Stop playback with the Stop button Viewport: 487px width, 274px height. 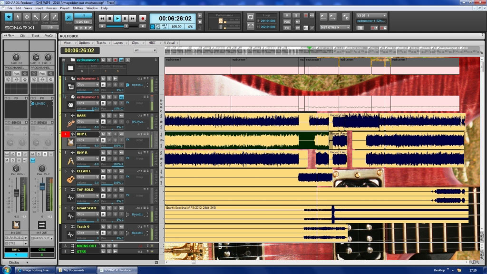[x=109, y=19]
